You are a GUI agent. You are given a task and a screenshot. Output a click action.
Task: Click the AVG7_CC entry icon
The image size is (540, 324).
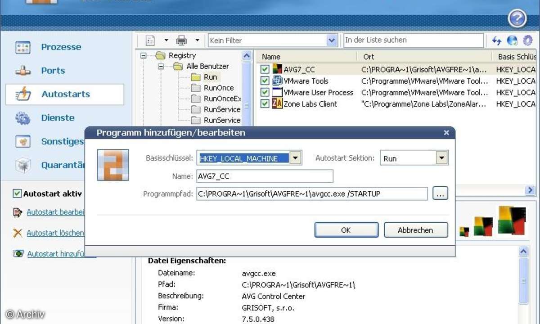[x=277, y=69]
